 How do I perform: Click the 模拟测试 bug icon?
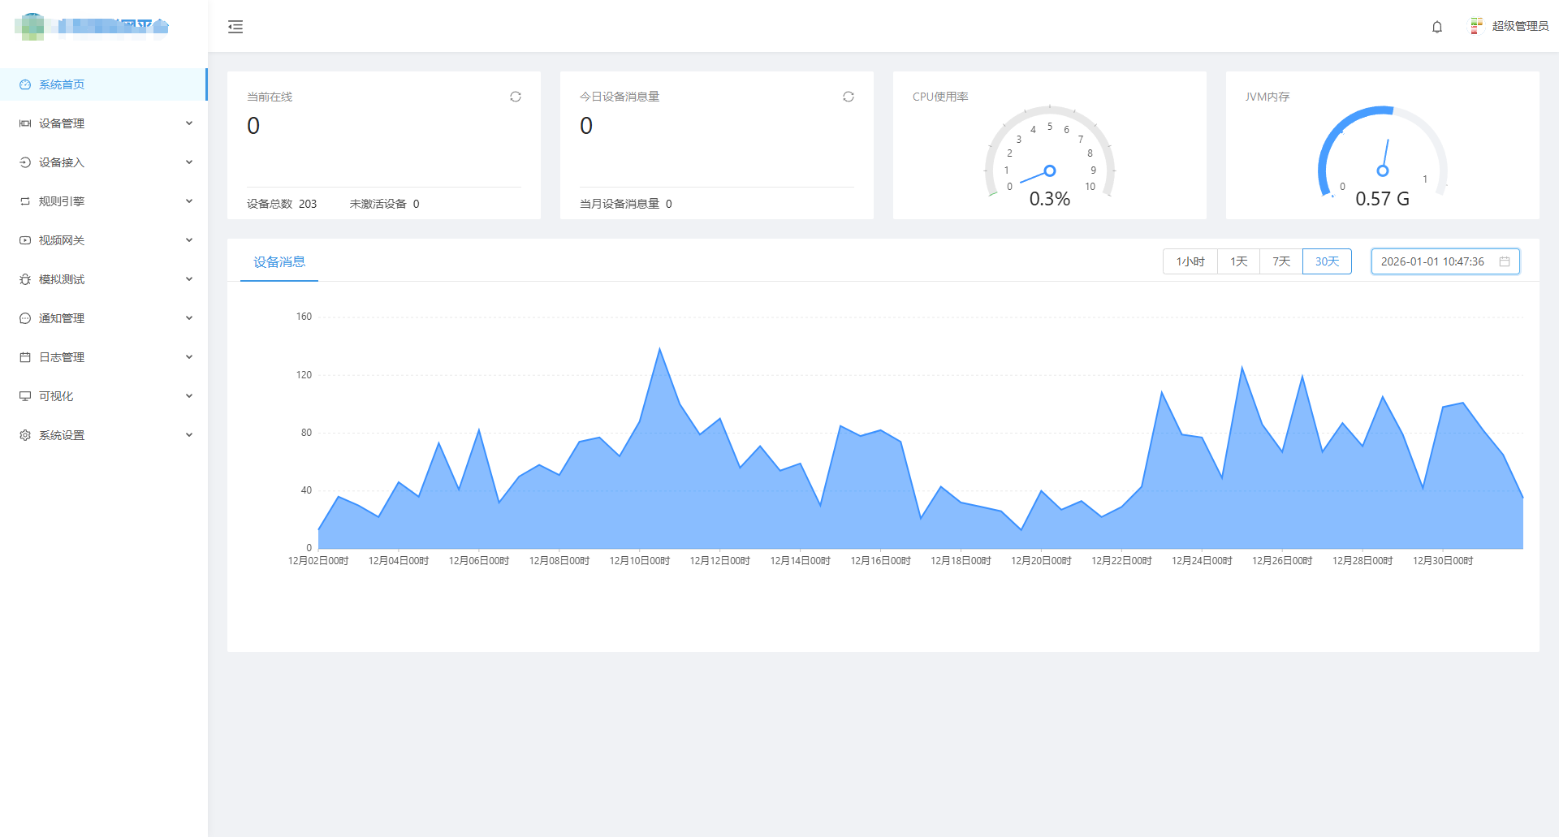click(25, 279)
